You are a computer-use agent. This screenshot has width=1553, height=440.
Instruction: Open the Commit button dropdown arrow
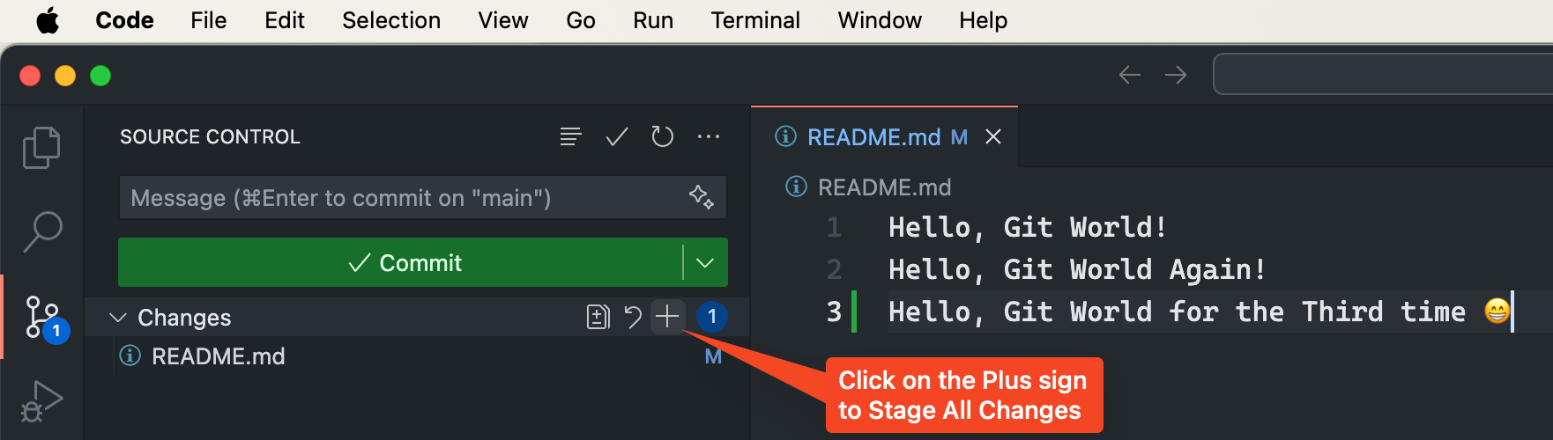coord(705,262)
